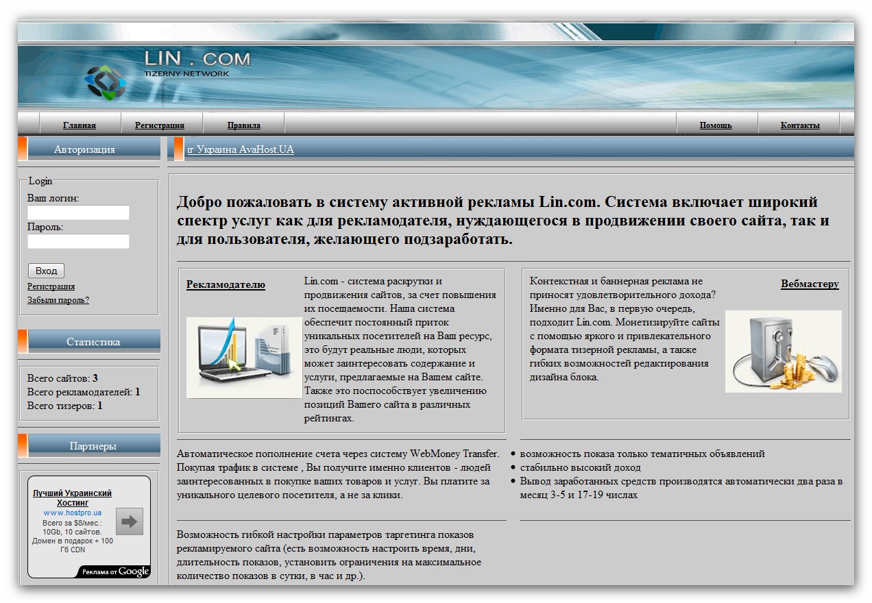Viewport: 872px width, 603px height.
Task: Open the Вебмастеру heading link
Action: click(x=810, y=284)
